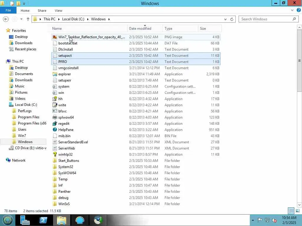This screenshot has height=226, width=302.
Task: Click the Search Windows box
Action: point(268,19)
